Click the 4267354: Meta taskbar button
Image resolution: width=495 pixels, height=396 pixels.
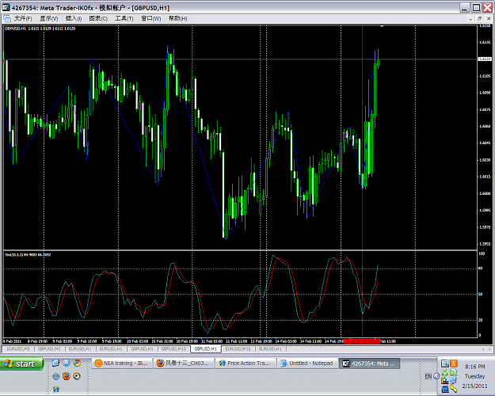(x=370, y=364)
